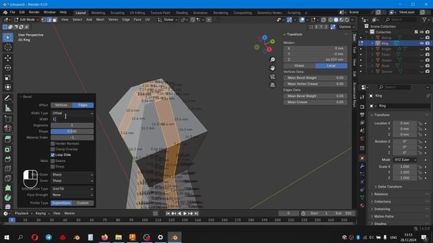Open the Face Strength None dropdown
433x243 pixels.
point(72,195)
